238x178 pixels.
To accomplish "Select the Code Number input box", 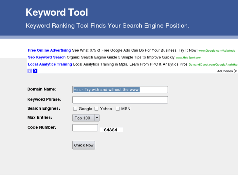I will coord(85,128).
